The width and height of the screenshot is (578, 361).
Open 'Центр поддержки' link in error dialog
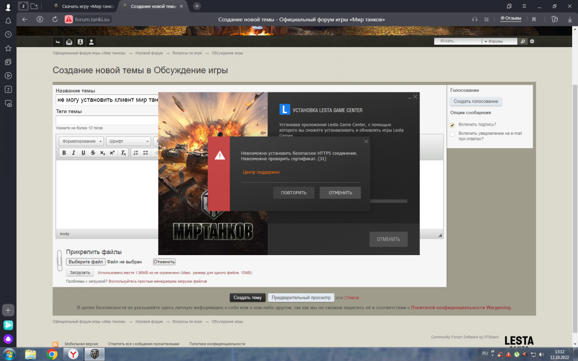[x=261, y=172]
